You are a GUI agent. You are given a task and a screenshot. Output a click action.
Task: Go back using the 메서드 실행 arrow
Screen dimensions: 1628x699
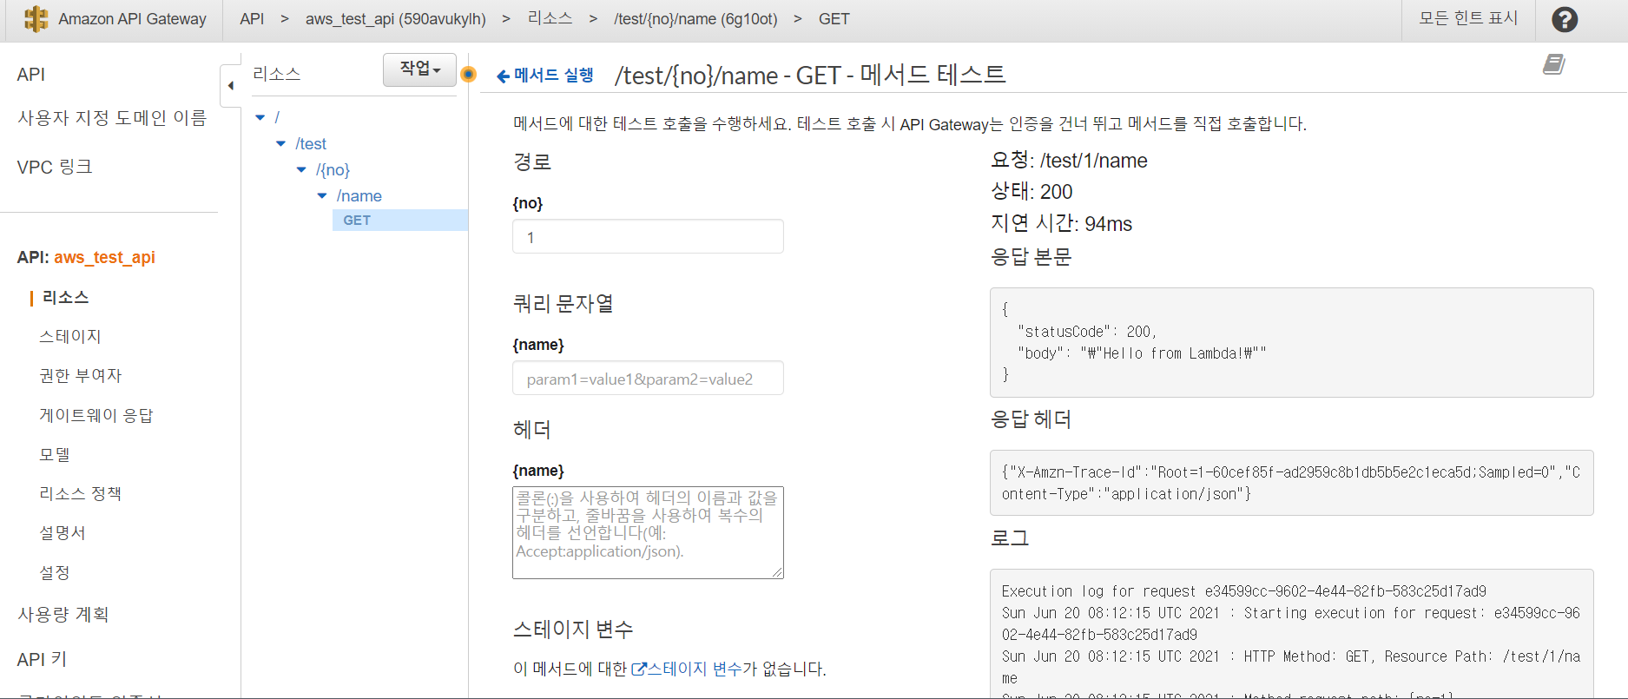click(x=544, y=76)
